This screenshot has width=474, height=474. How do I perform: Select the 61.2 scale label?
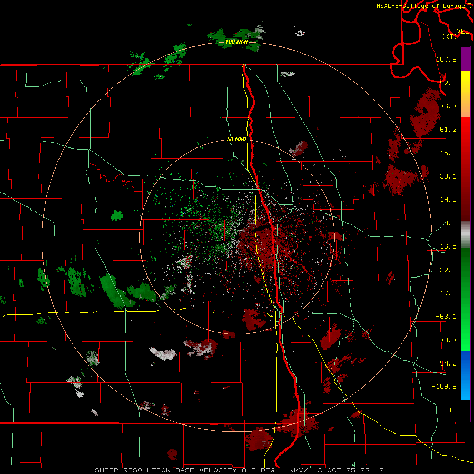(448, 130)
